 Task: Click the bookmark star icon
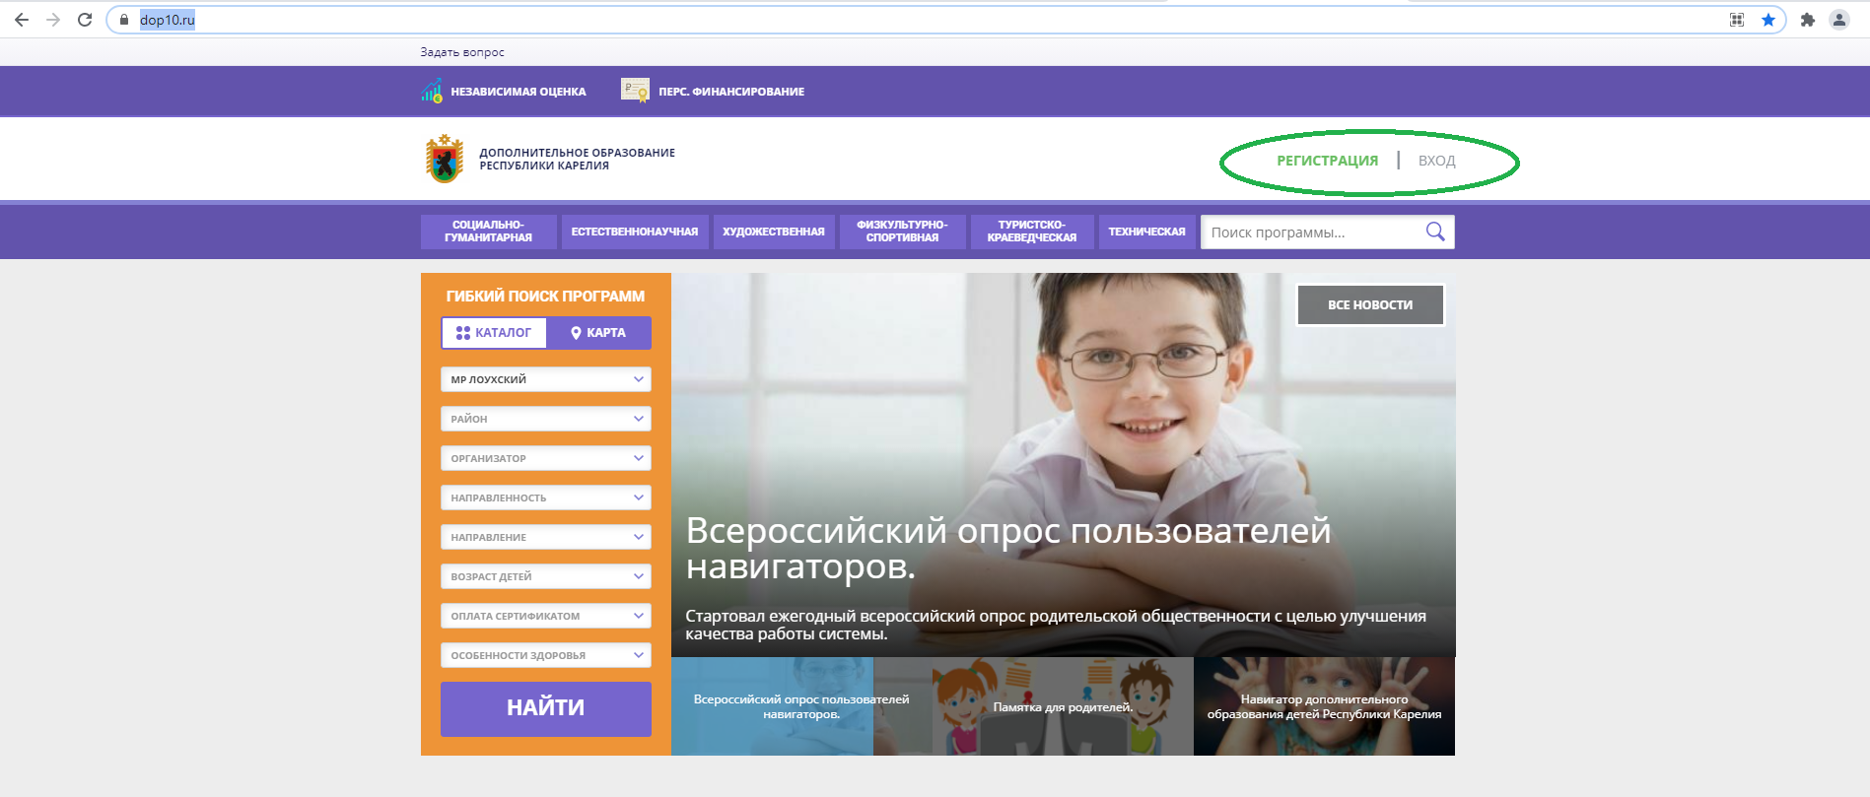coord(1768,20)
